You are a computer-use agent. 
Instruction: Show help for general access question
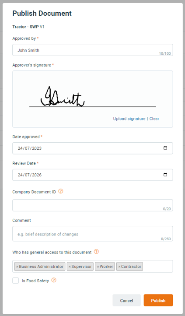point(96,252)
